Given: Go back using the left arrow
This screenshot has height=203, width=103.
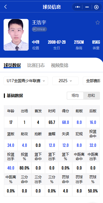Looking at the screenshot, I should click(6, 7).
